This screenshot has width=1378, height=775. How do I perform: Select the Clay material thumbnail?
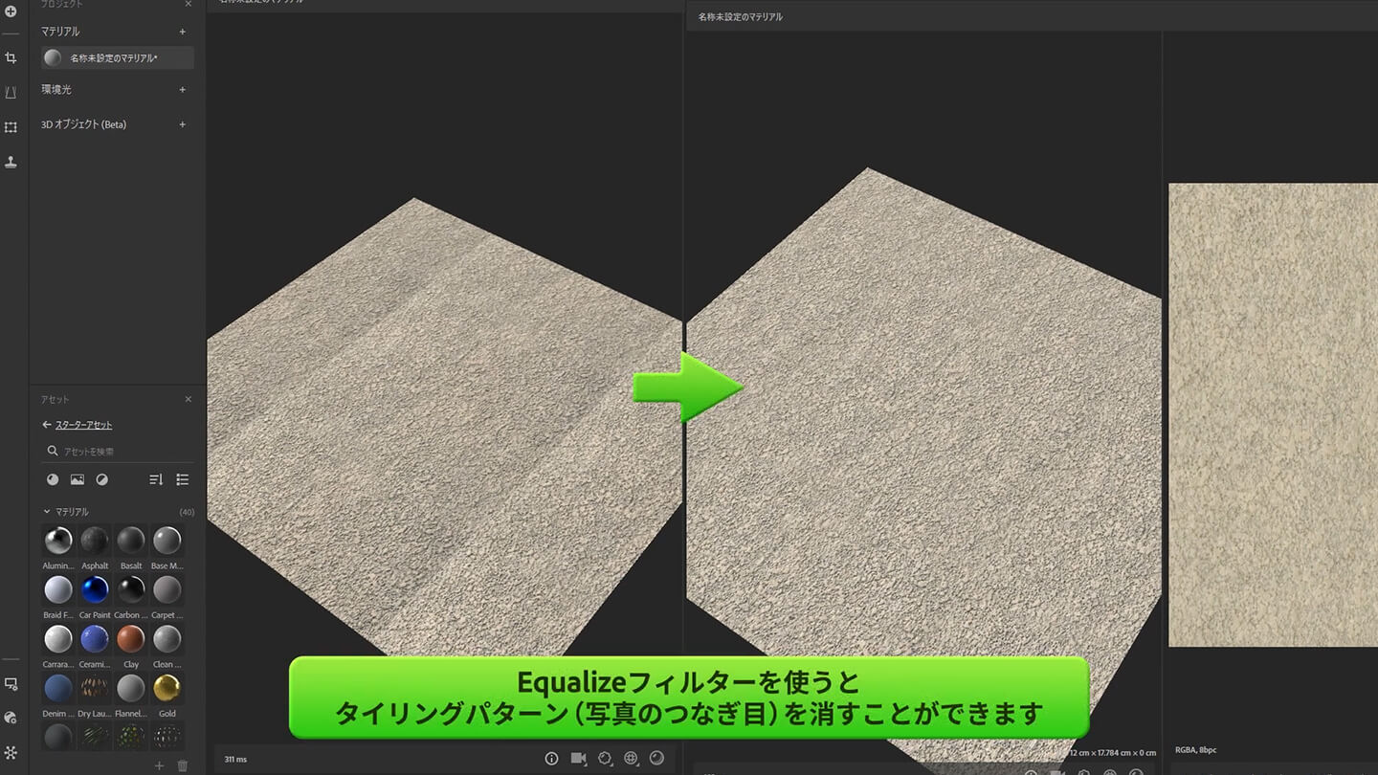tap(131, 638)
